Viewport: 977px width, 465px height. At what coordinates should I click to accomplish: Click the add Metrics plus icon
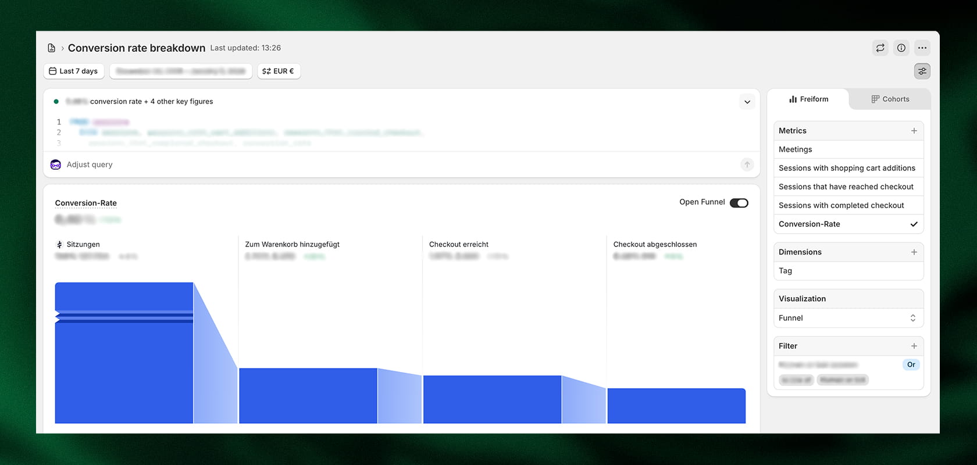914,131
